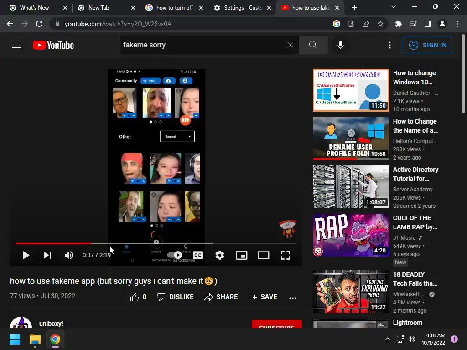Screen dimensions: 467x350
Task: Open Chrome three-dot menu
Action: 457,24
